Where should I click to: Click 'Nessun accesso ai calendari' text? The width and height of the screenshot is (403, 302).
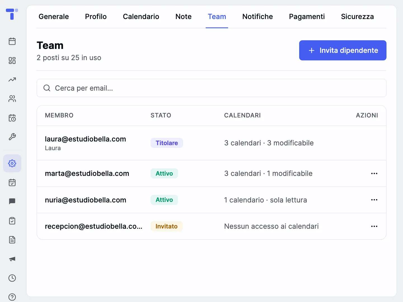pyautogui.click(x=271, y=226)
